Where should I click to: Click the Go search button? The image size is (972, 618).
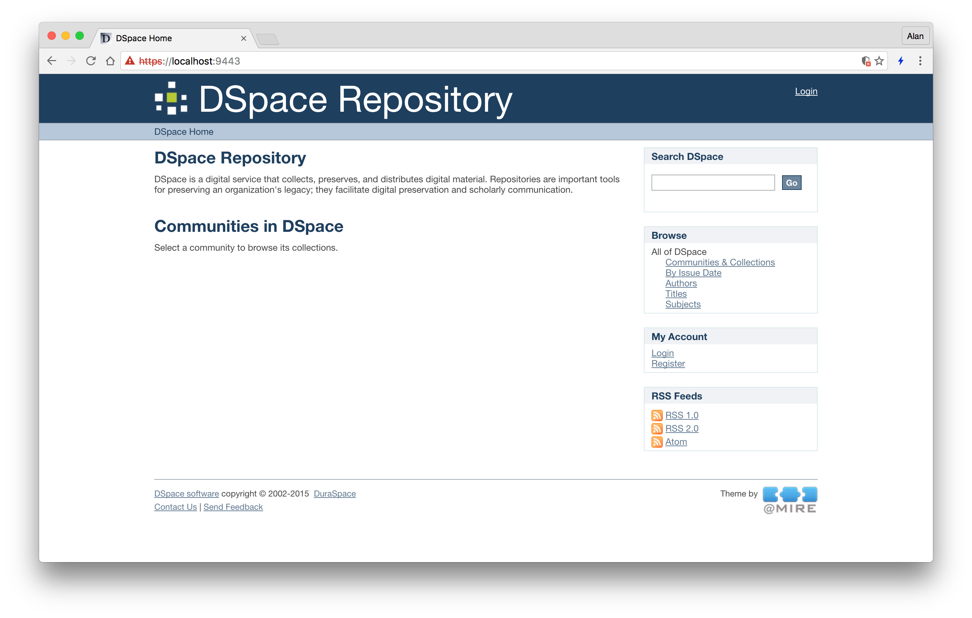pos(791,183)
